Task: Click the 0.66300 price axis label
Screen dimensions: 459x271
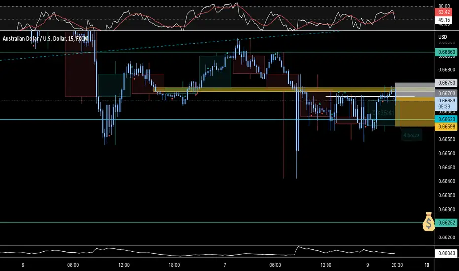Action: (447, 209)
